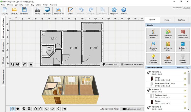Enable the Прозрачные стены checkbox
The width and height of the screenshot is (191, 112).
pyautogui.click(x=101, y=109)
